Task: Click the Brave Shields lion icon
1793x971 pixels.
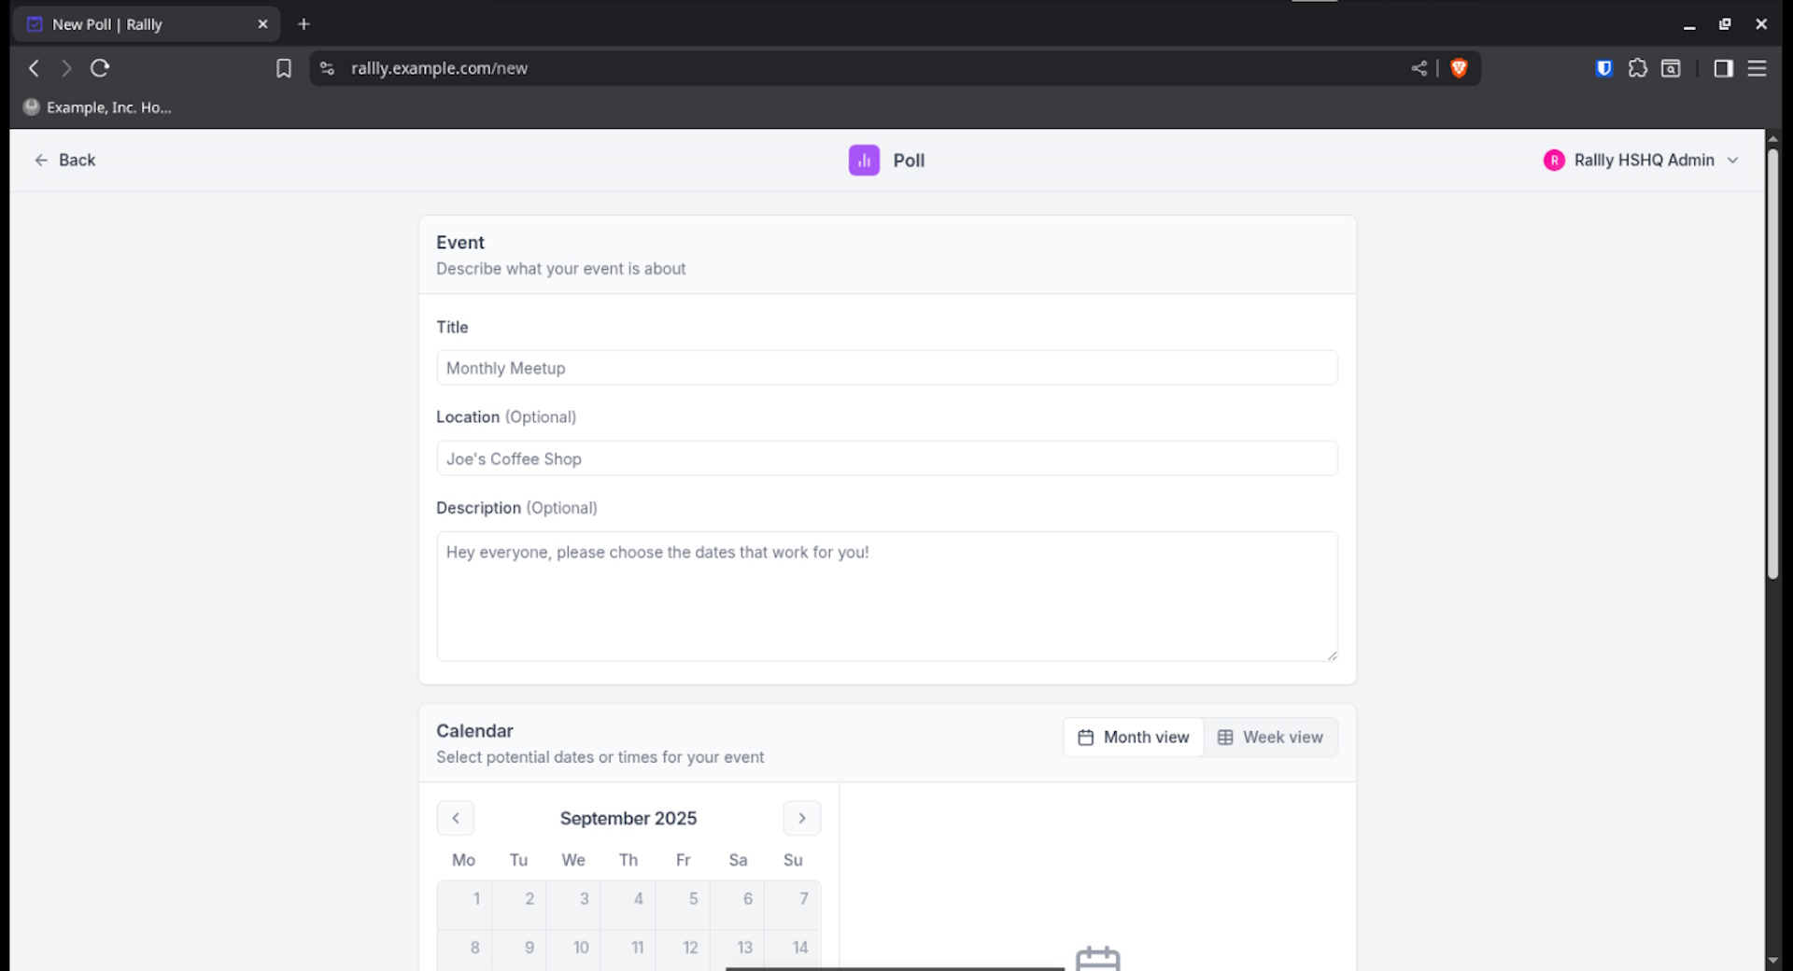Action: pos(1459,68)
